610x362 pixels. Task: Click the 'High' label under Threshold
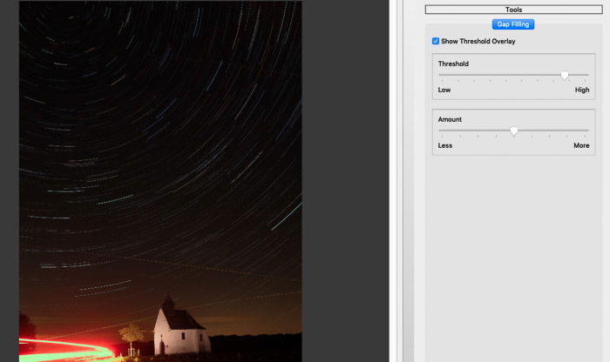pyautogui.click(x=582, y=90)
